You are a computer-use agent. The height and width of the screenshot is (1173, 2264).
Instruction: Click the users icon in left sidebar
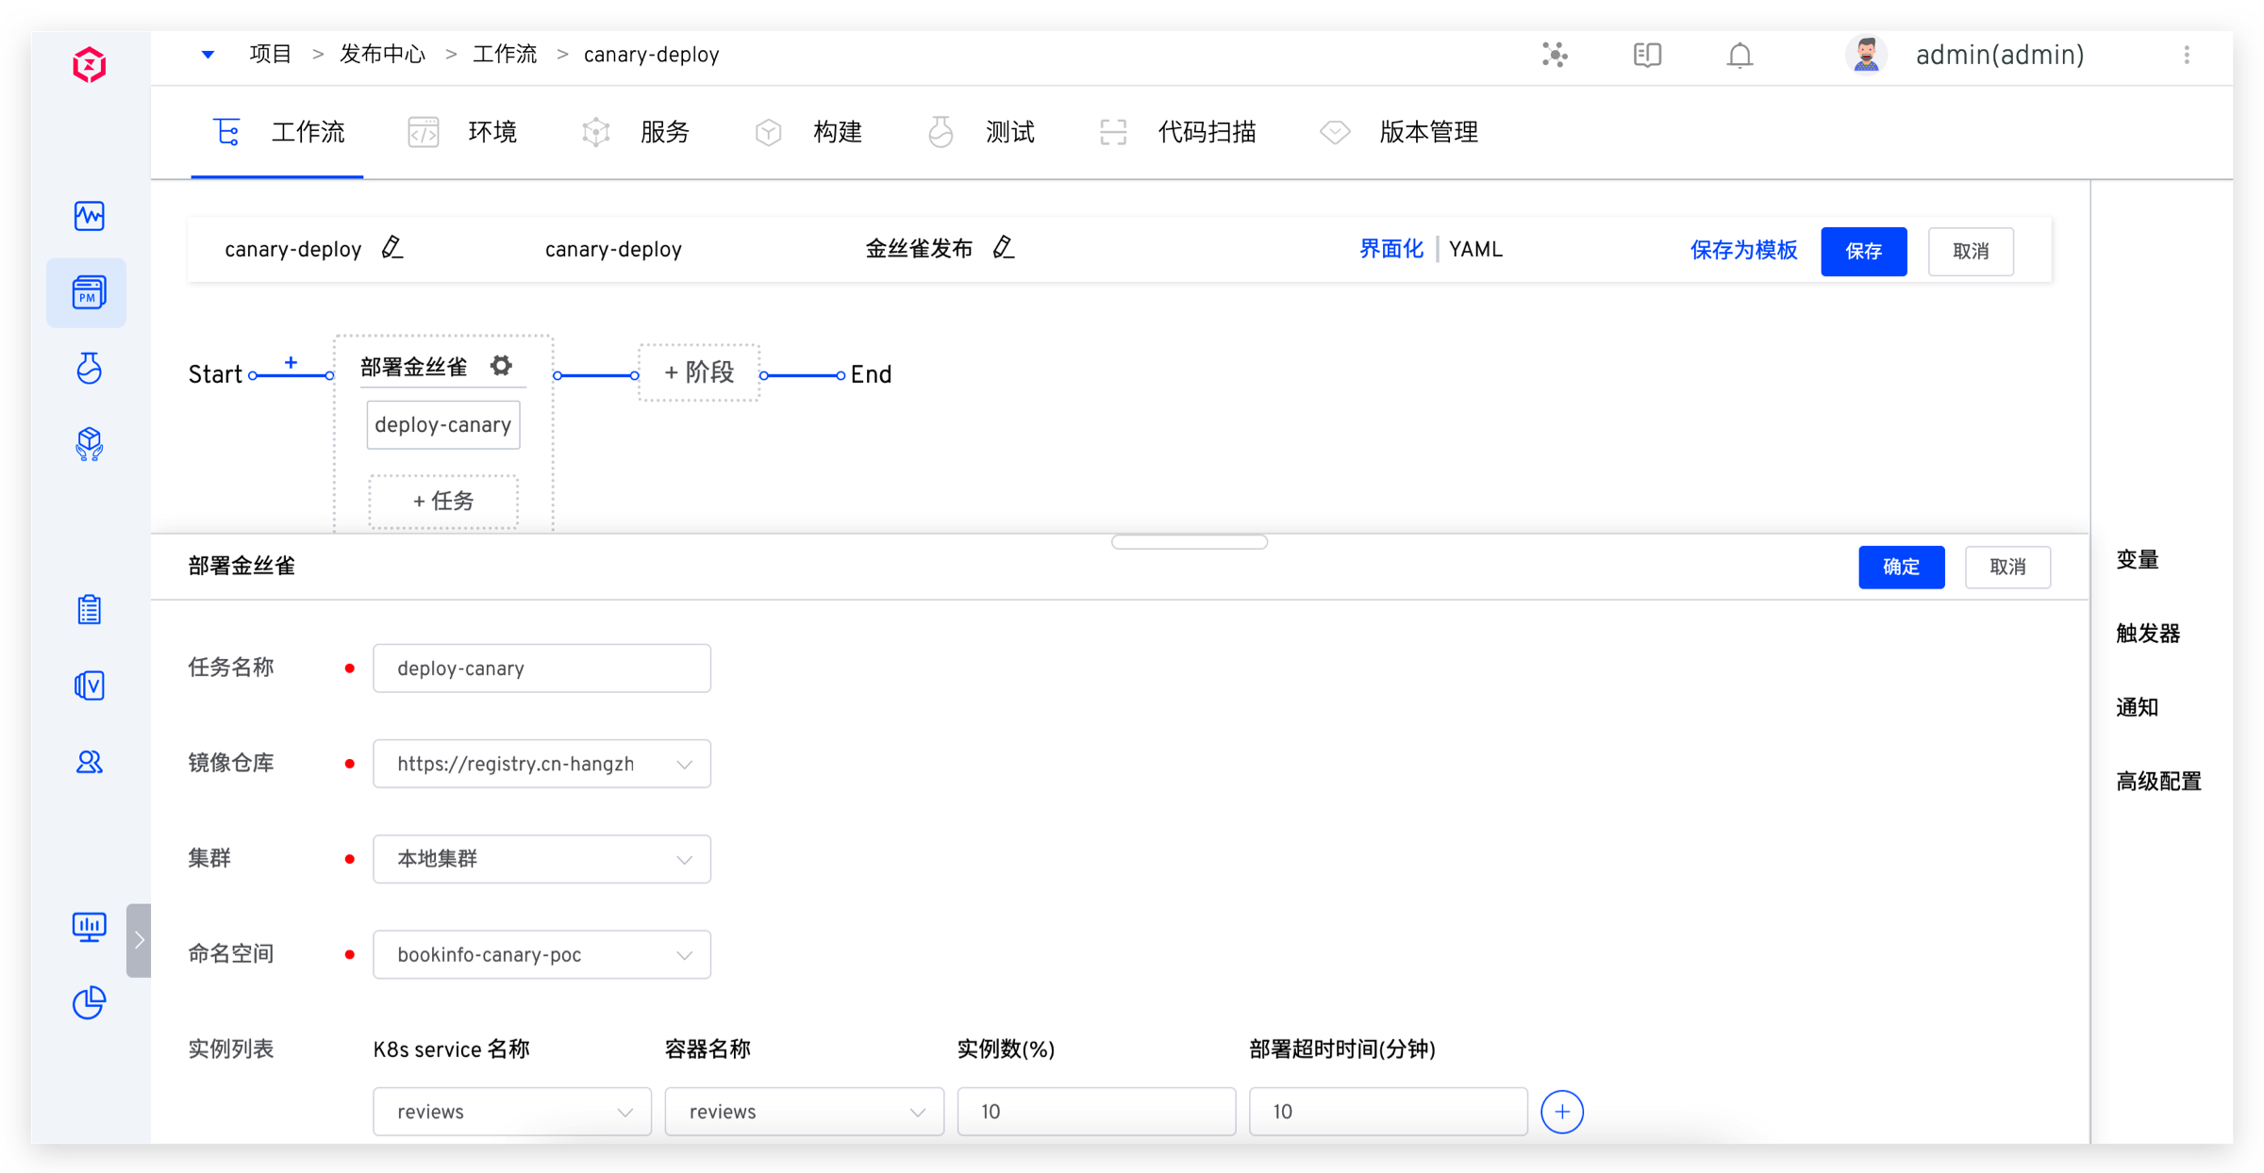89,762
